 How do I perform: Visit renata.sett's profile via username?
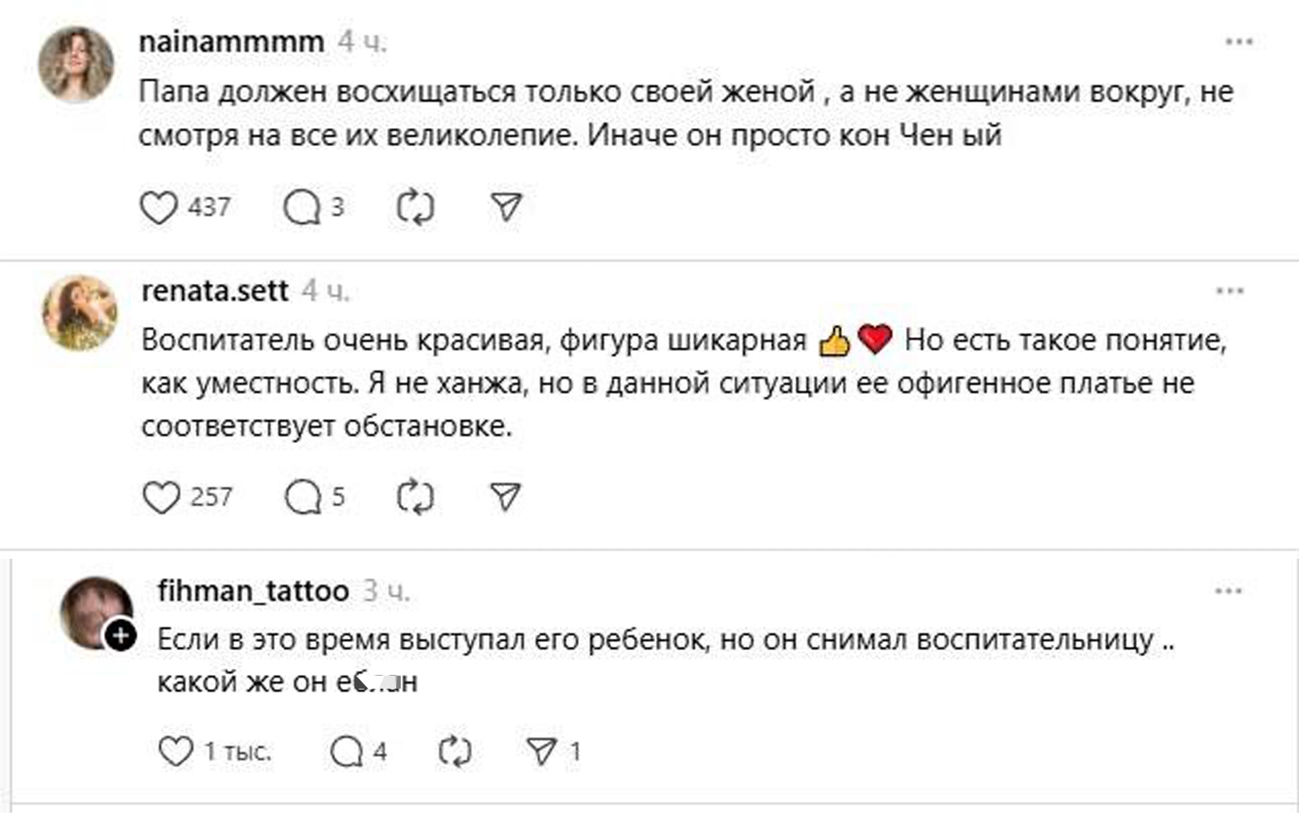pos(214,291)
